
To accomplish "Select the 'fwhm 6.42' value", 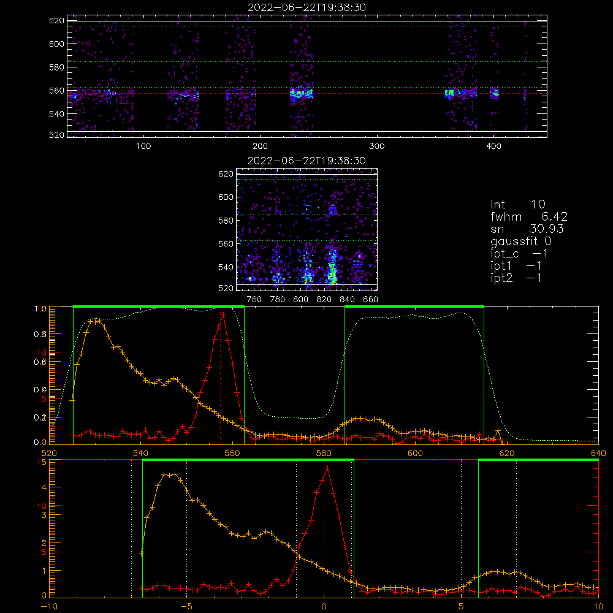I will pyautogui.click(x=529, y=216).
